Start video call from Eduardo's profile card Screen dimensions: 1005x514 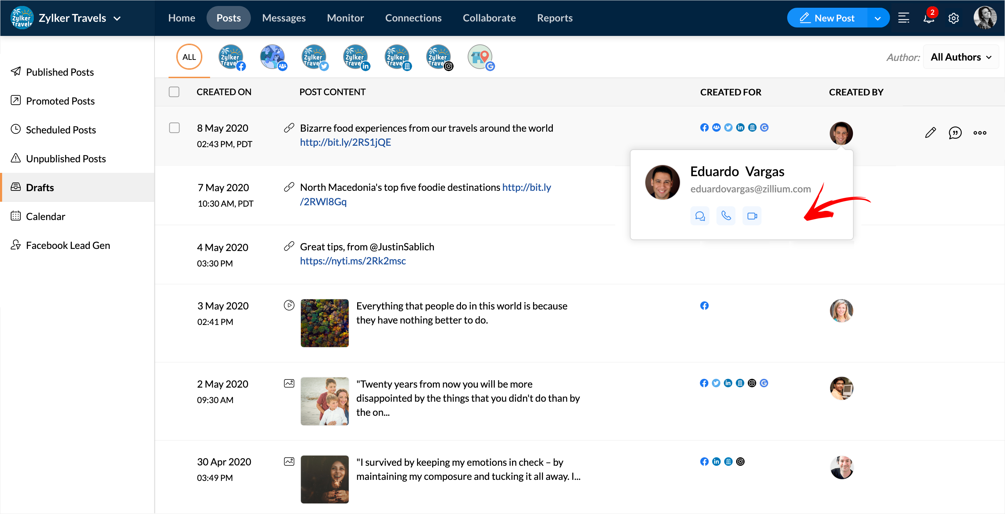point(752,216)
